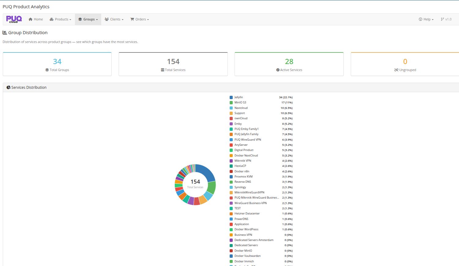The height and width of the screenshot is (266, 459).
Task: Open the Groups menu in navbar
Action: click(x=88, y=19)
